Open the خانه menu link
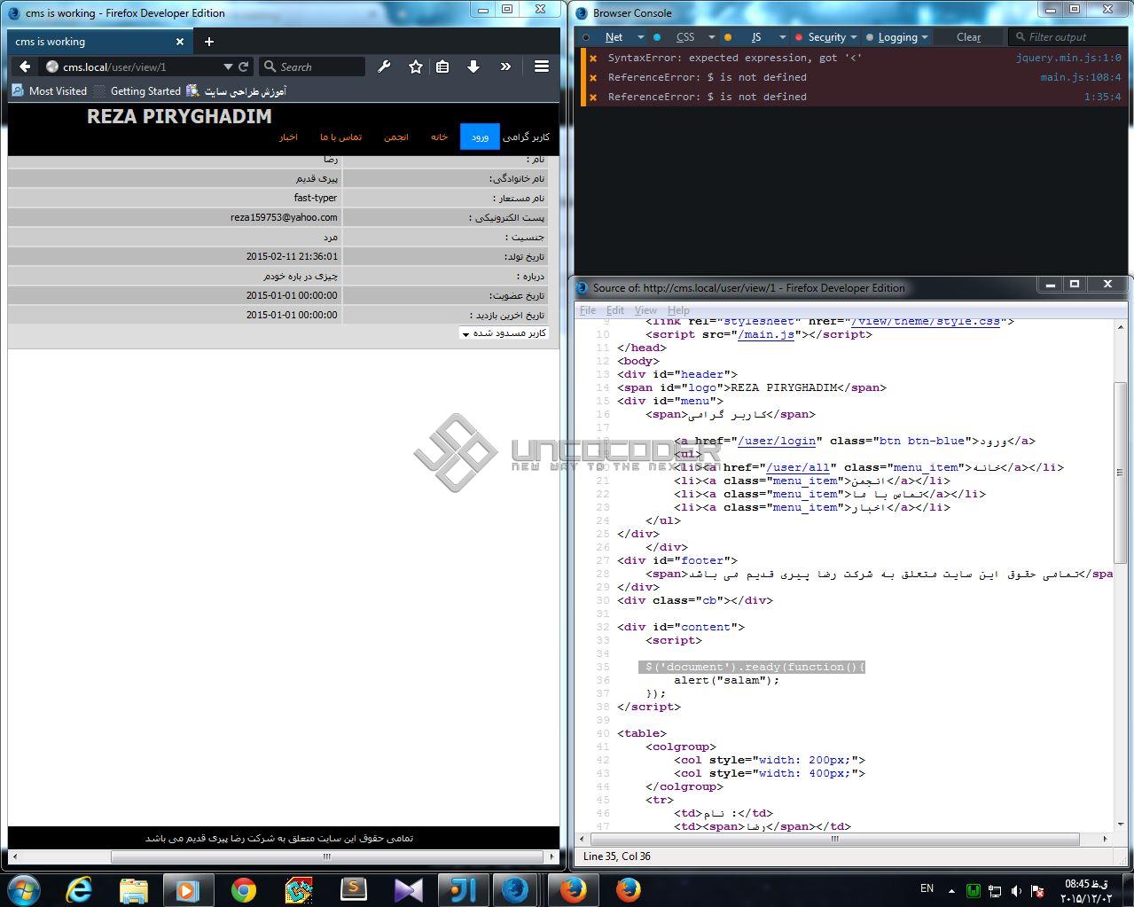1134x907 pixels. pos(440,137)
